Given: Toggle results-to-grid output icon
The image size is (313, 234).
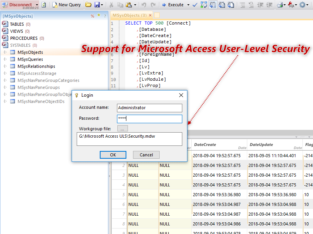Looking at the screenshot, I should [213, 5].
